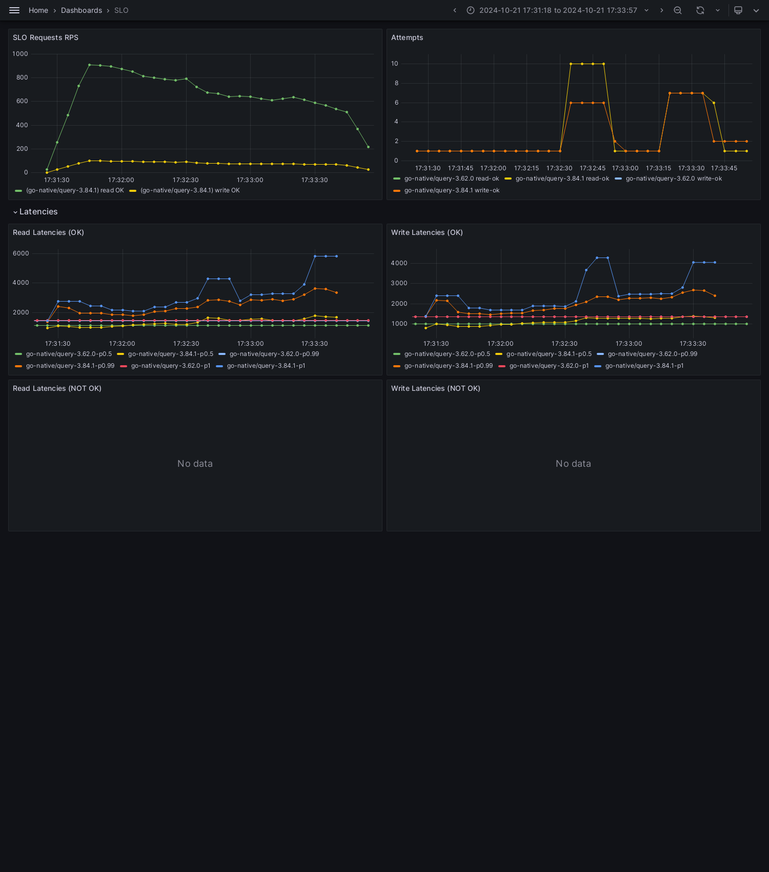Toggle 3.62.0-p0.5 in Read Latencies legend
The image size is (769, 872).
(69, 354)
